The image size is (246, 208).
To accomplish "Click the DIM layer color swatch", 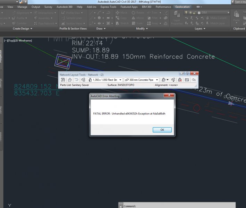I will click(x=199, y=13).
